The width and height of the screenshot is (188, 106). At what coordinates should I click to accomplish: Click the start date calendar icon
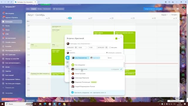point(76,48)
